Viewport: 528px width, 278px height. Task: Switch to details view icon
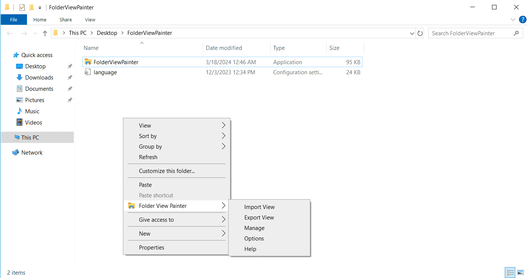(x=510, y=272)
